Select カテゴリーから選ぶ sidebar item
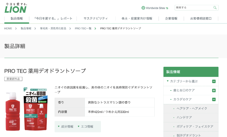The width and height of the screenshot is (227, 137). tap(184, 81)
